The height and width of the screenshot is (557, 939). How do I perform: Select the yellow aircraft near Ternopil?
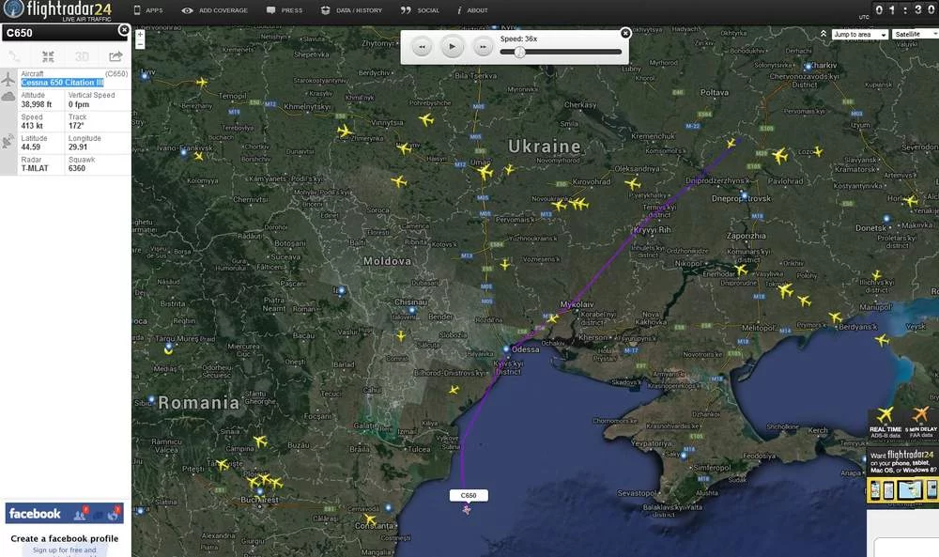(202, 82)
